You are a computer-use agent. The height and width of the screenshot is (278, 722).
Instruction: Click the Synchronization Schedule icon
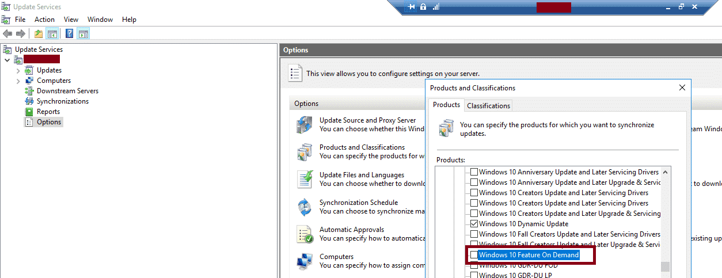coord(305,207)
